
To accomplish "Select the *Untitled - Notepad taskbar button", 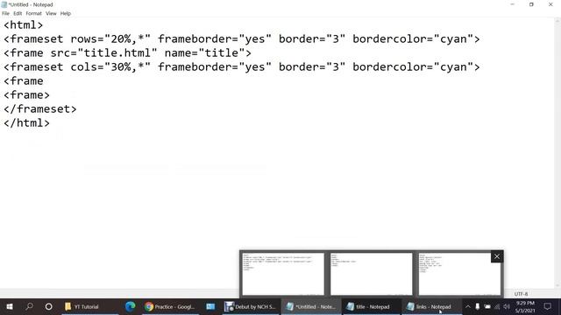I will pyautogui.click(x=311, y=306).
